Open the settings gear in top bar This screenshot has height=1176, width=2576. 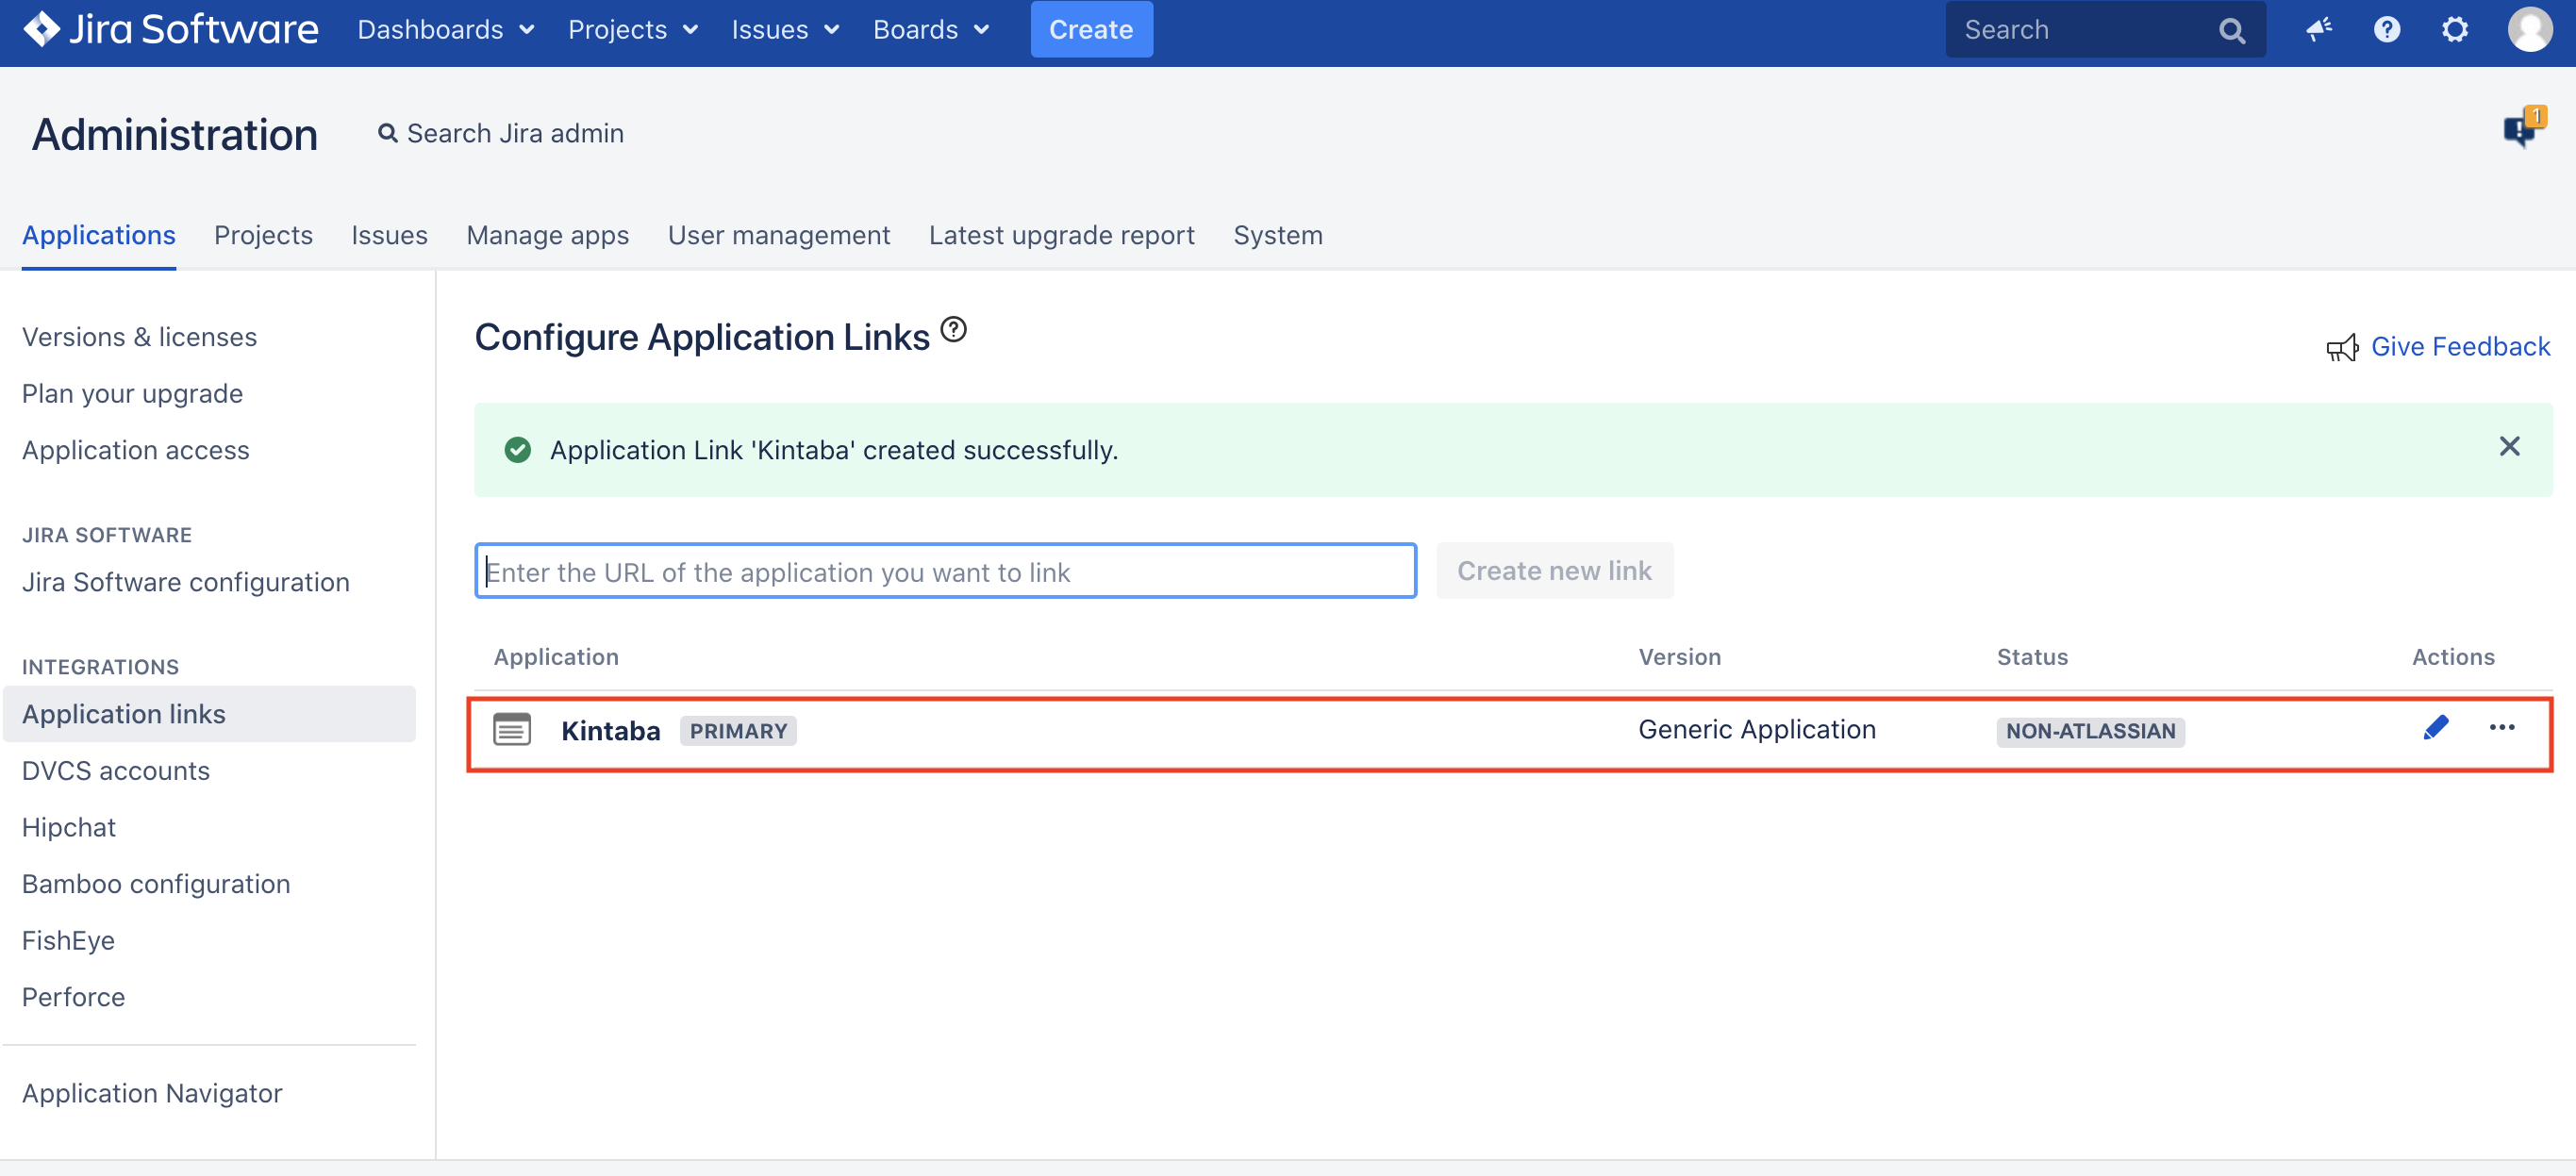2454,29
